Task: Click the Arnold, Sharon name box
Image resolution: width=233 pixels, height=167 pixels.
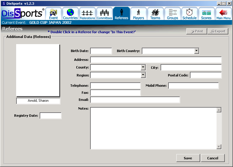Action: coord(38,101)
